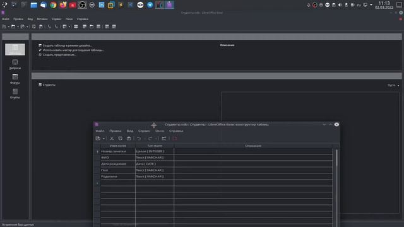Click primary key row header of Номер зачетки
The height and width of the screenshot is (227, 404).
97,151
